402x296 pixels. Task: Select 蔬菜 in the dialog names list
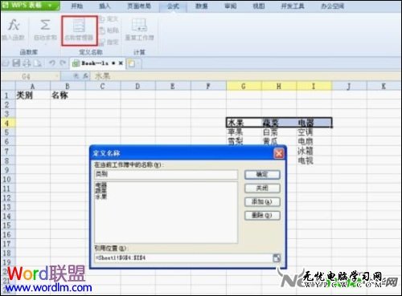pyautogui.click(x=101, y=191)
